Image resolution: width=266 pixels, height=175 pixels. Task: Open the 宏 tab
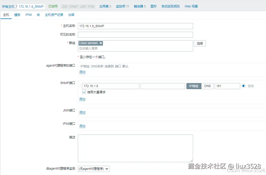38,15
